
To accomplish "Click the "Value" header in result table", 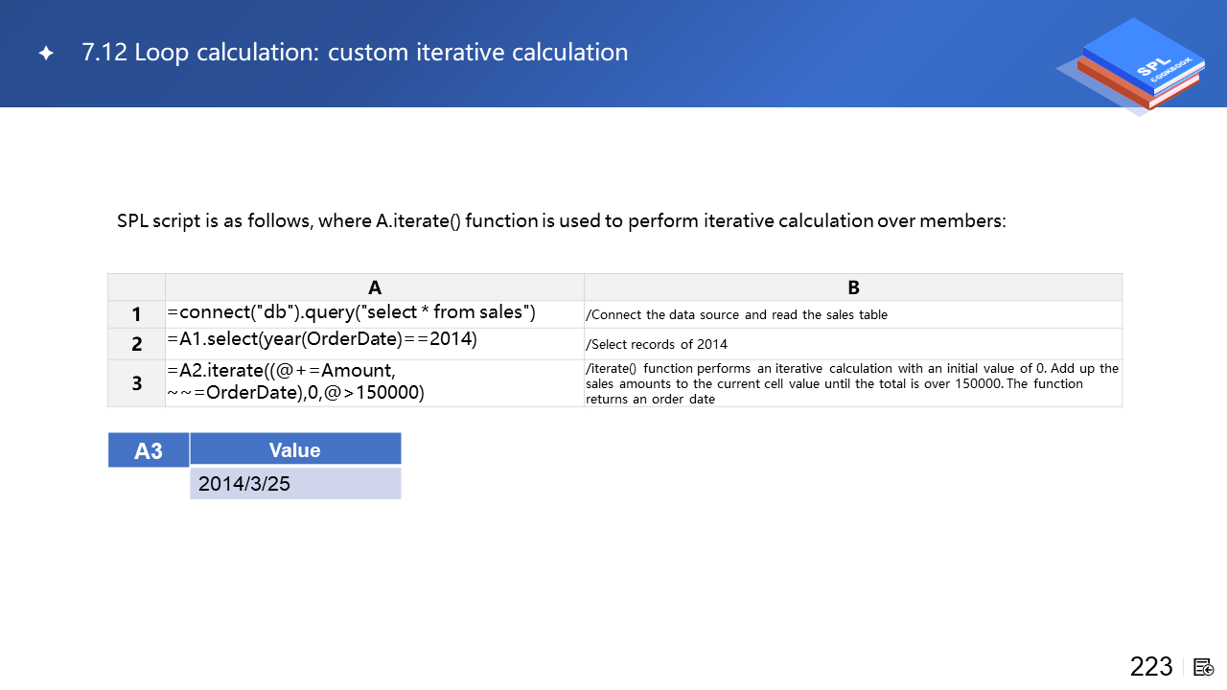I will 295,450.
